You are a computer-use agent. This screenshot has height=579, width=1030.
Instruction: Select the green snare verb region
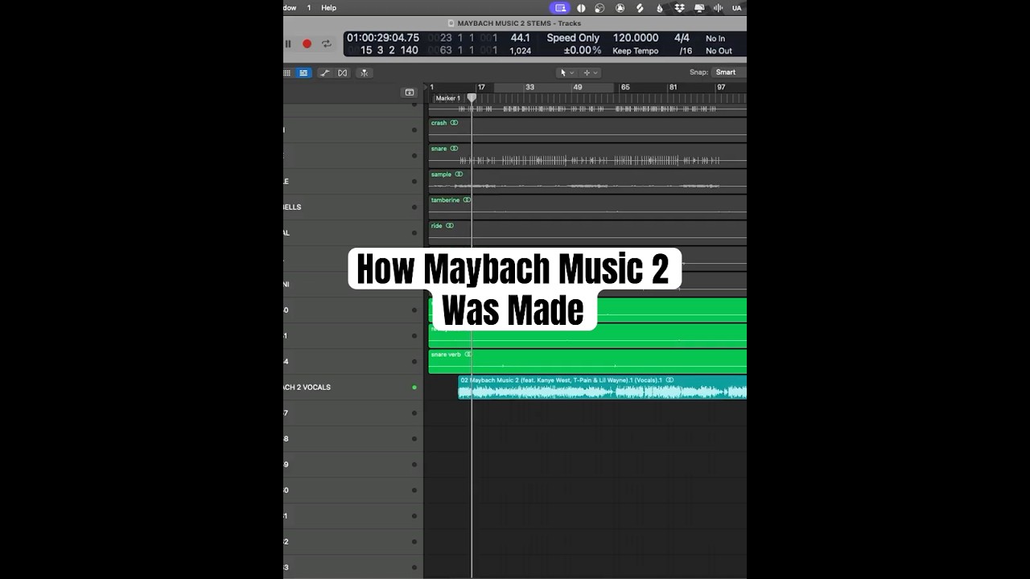click(x=587, y=361)
